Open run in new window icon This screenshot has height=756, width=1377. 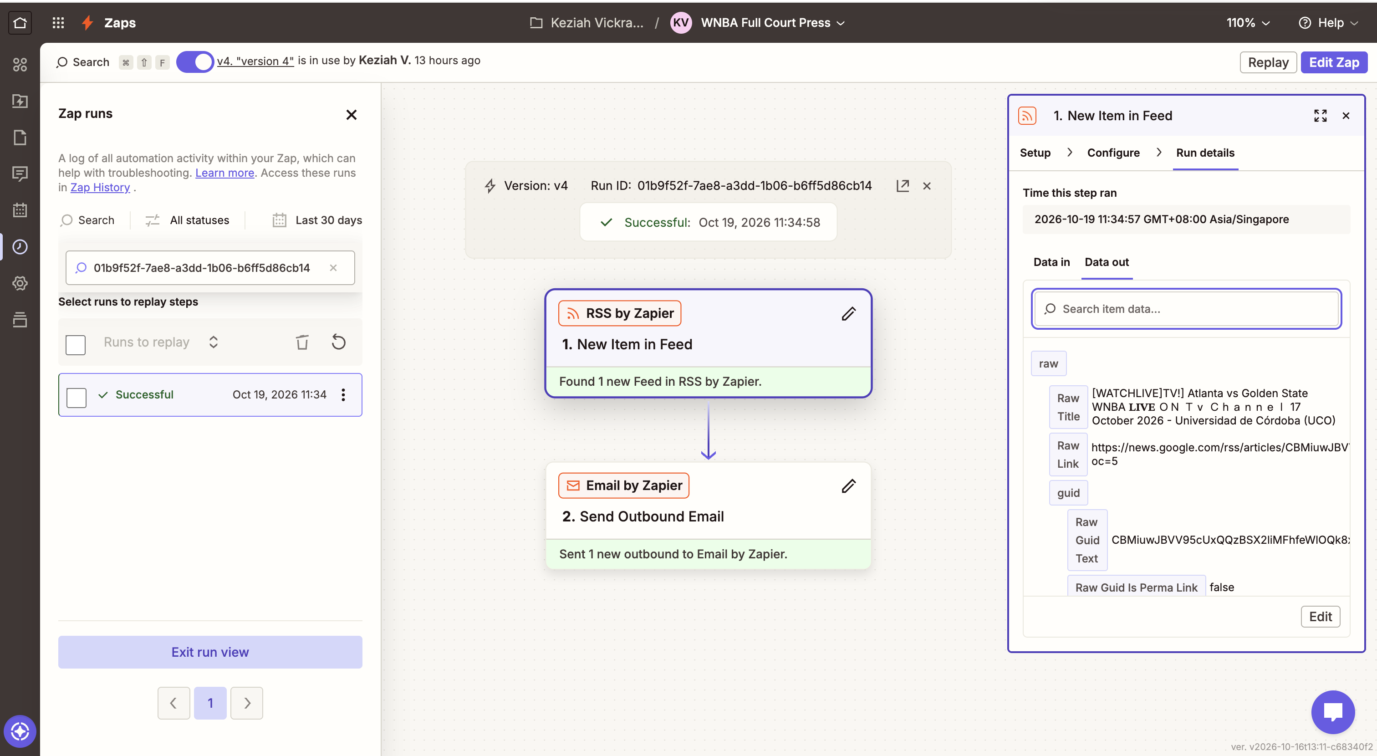[903, 185]
